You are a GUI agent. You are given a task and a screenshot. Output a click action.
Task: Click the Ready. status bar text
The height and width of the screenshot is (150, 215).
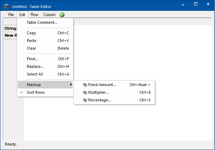(x=11, y=144)
